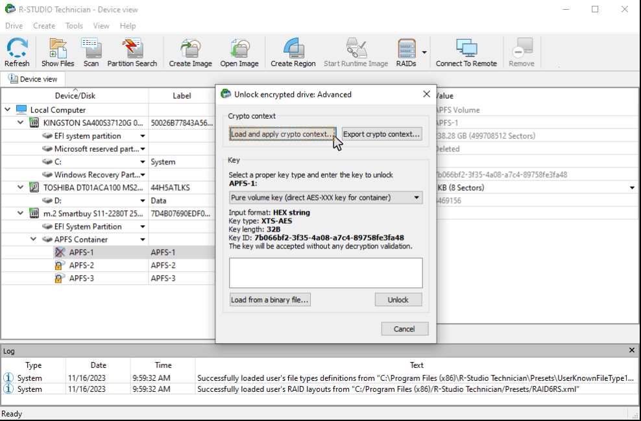Click Load from a binary file button
Image resolution: width=641 pixels, height=421 pixels.
270,300
